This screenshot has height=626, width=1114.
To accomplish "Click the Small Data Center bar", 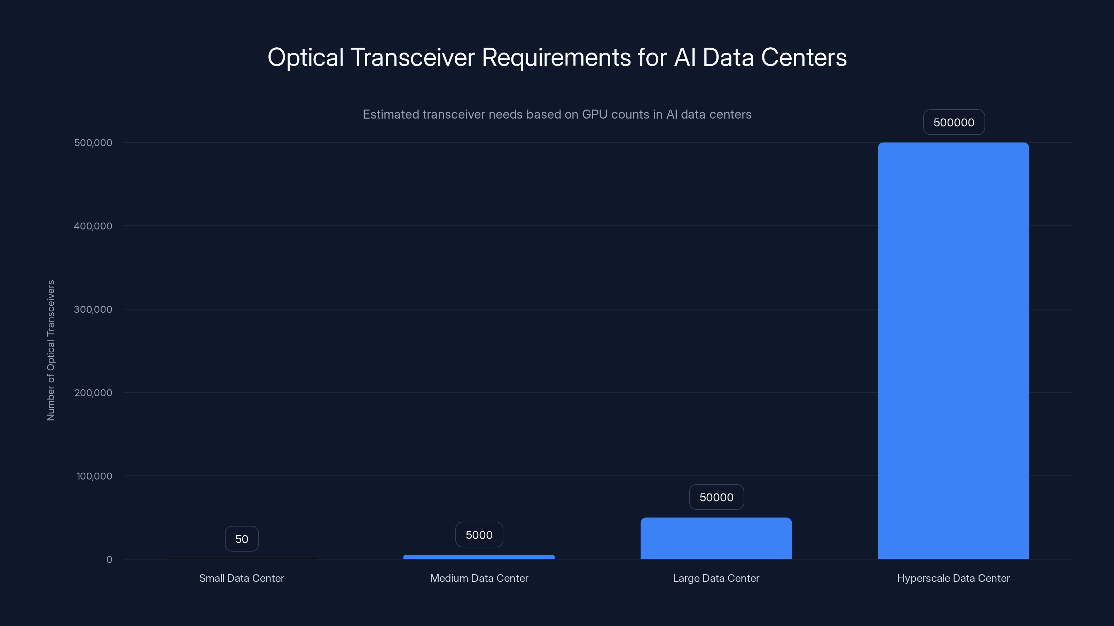I will [x=241, y=558].
